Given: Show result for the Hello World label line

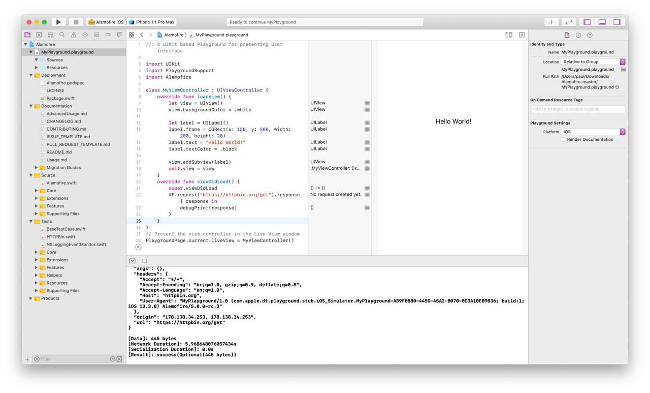Looking at the screenshot, I should [367, 142].
